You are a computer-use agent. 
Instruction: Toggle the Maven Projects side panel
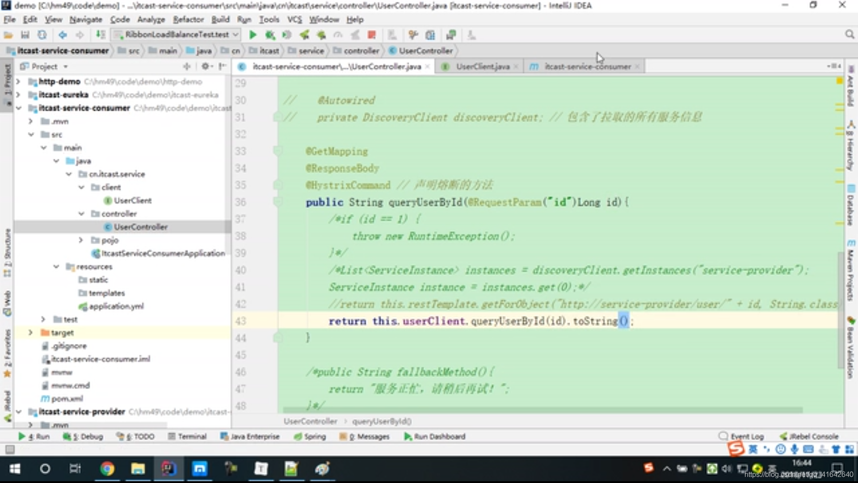[x=851, y=271]
